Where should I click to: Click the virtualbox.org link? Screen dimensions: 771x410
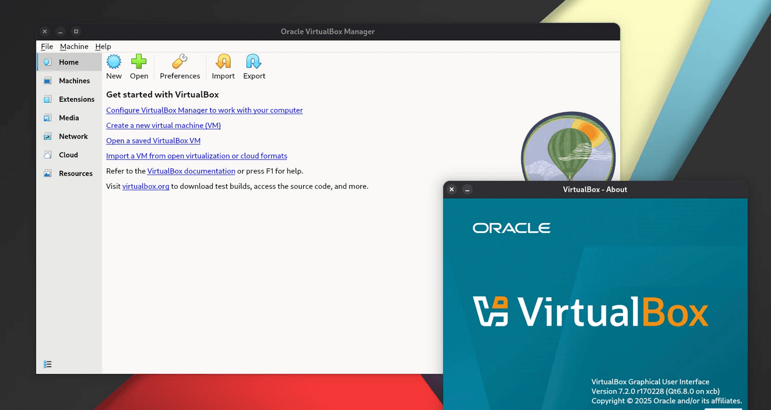tap(146, 186)
